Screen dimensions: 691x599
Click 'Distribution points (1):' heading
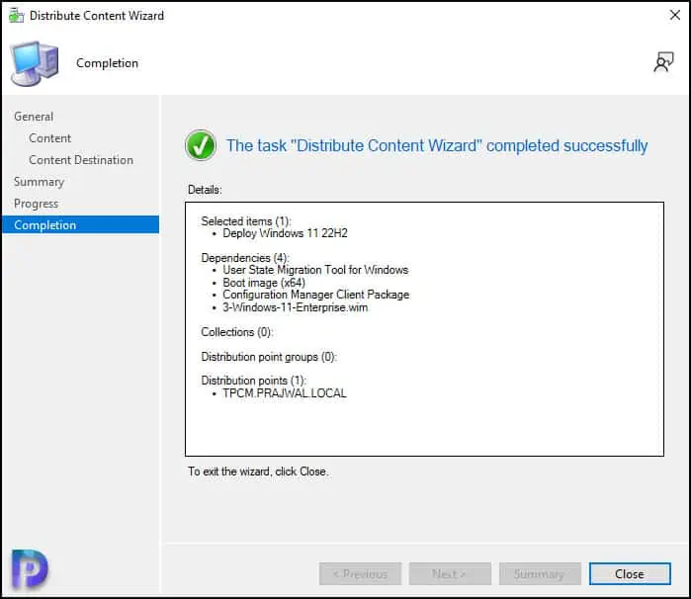click(253, 381)
